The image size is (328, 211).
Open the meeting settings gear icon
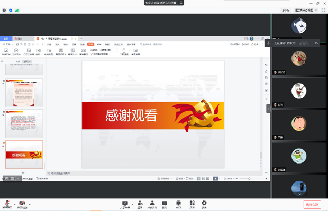pos(204,204)
